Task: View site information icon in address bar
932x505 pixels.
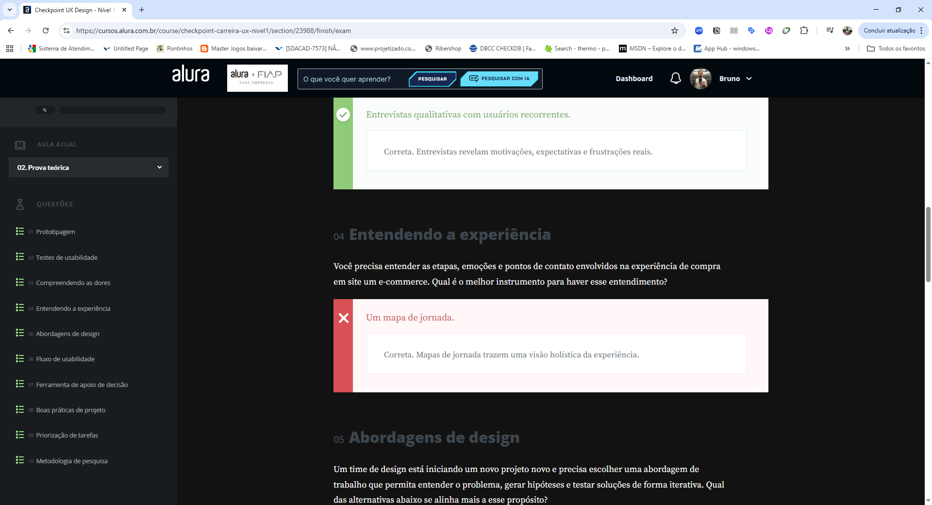Action: pos(67,31)
